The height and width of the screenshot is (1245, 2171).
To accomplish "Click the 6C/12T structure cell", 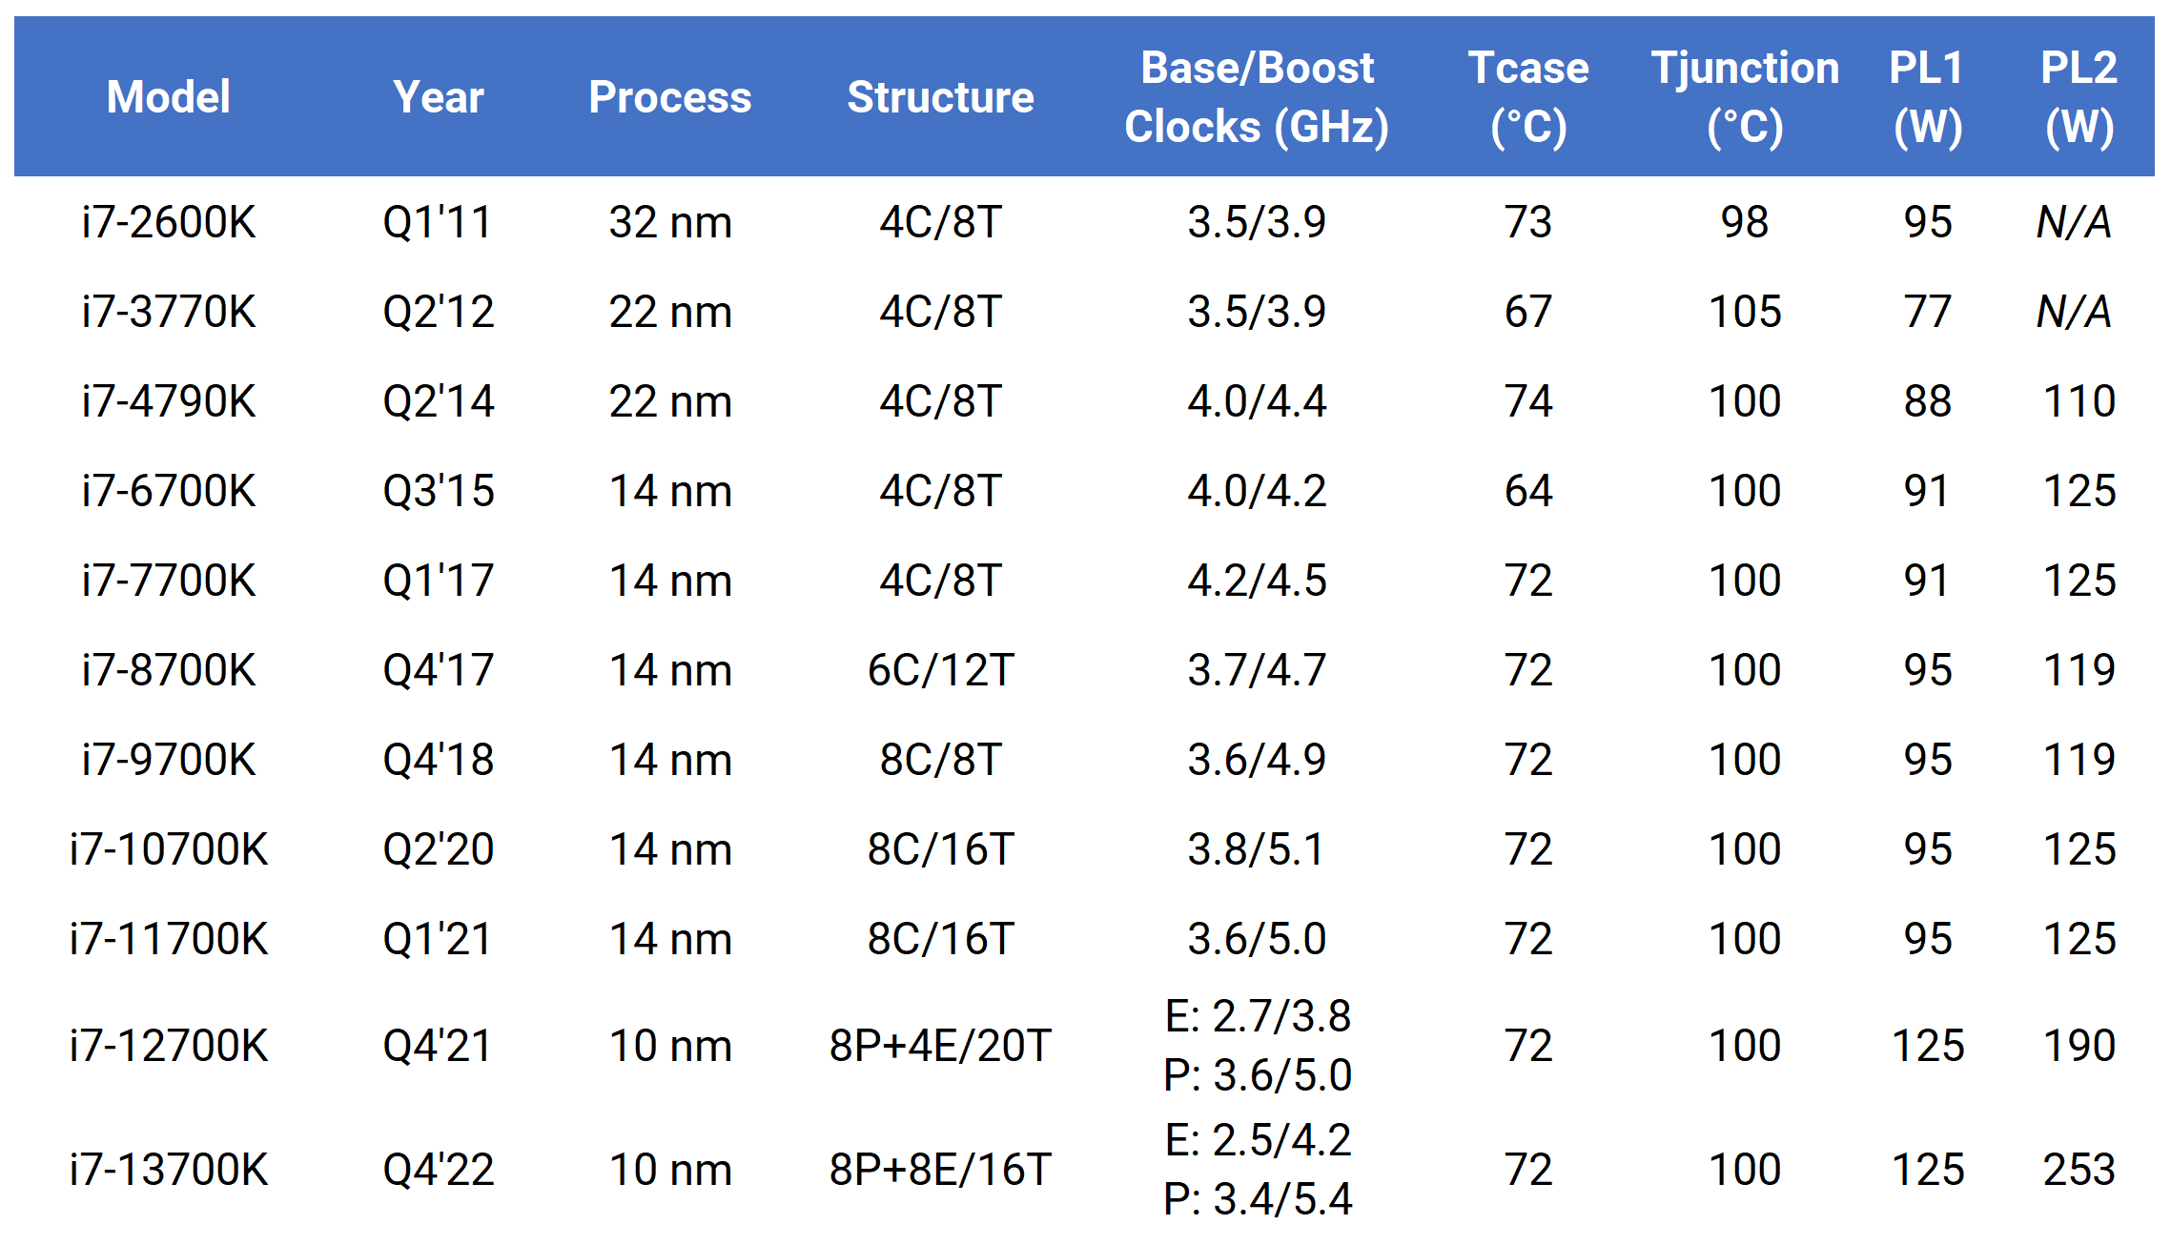I will (x=940, y=670).
